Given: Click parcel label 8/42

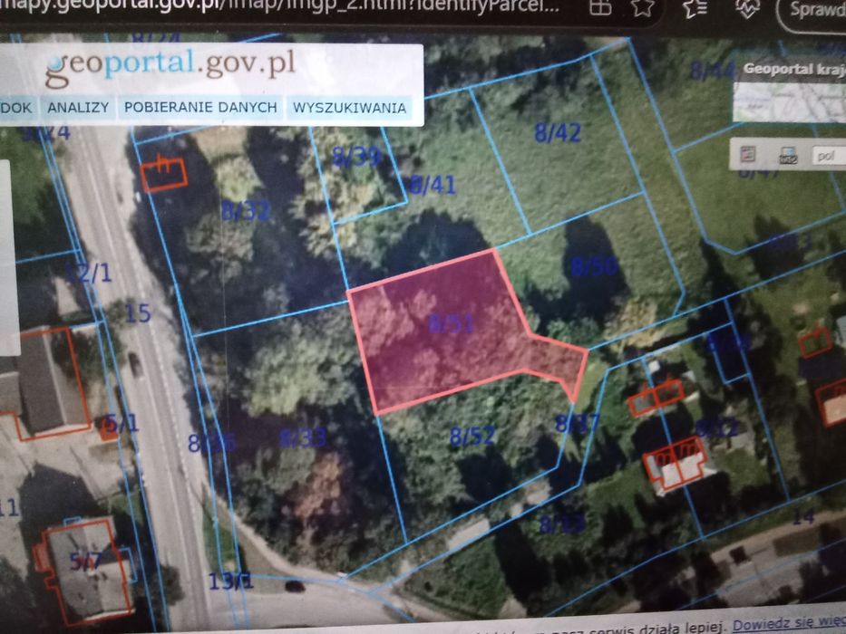Looking at the screenshot, I should [558, 132].
